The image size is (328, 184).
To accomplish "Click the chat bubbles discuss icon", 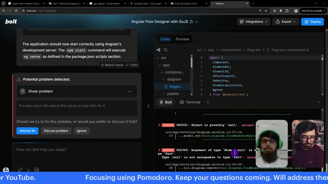I will pos(36,169).
